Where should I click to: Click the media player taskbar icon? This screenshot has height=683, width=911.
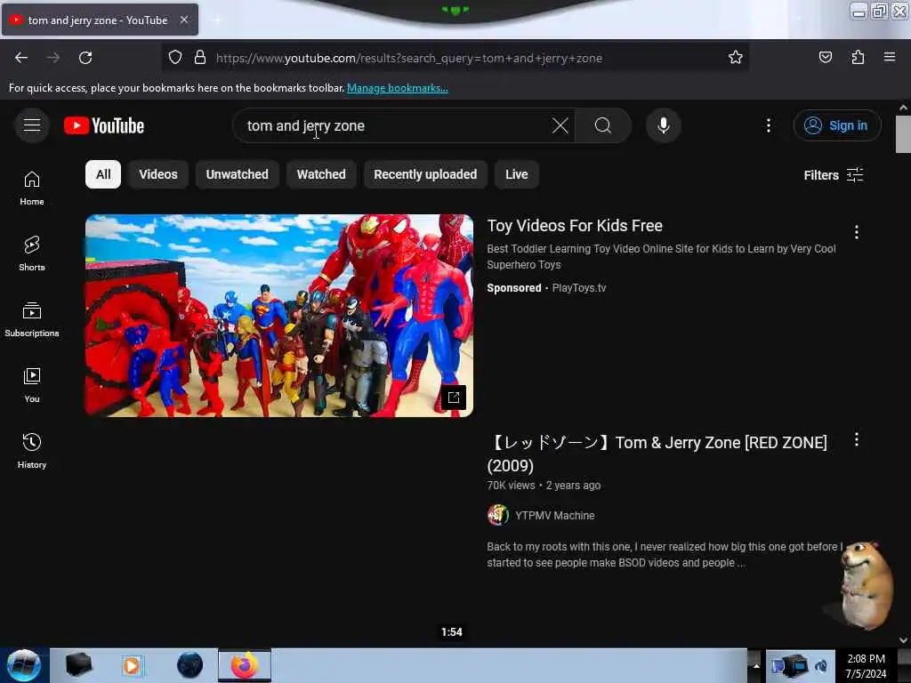click(x=132, y=665)
